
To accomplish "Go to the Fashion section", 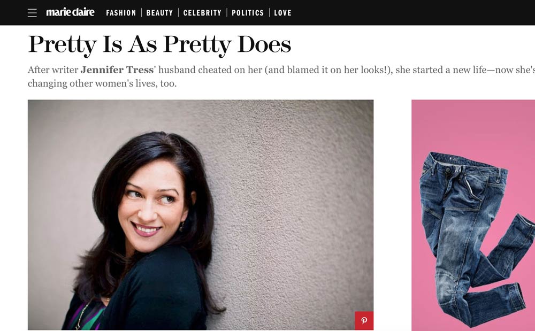I will tap(121, 13).
